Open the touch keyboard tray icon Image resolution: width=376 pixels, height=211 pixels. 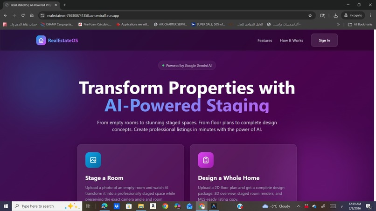point(333,206)
